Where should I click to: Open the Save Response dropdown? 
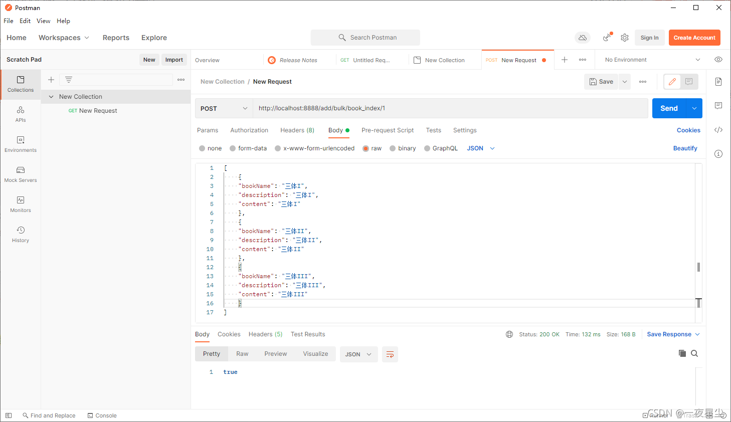[673, 334]
